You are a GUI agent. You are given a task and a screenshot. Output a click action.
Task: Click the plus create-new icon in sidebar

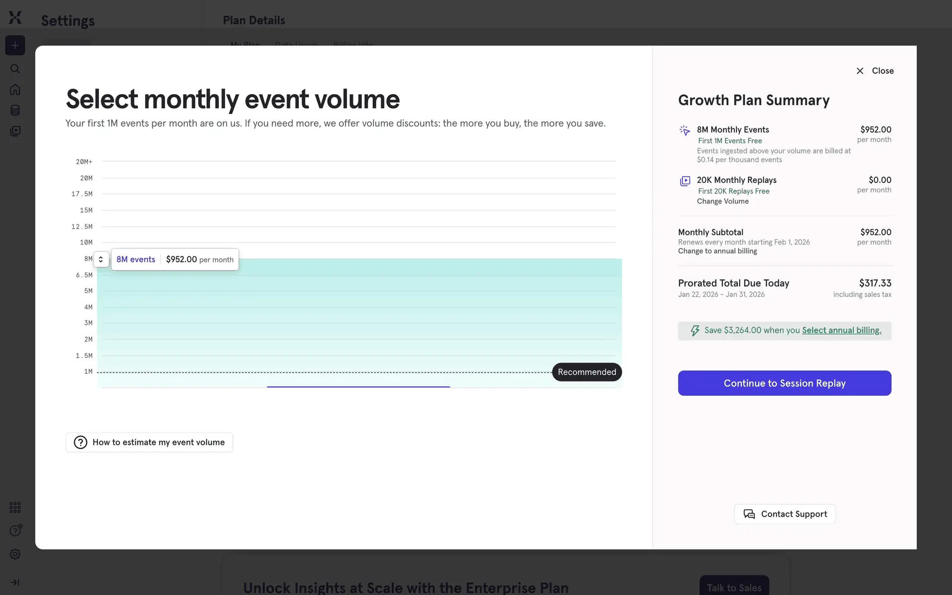pos(15,46)
